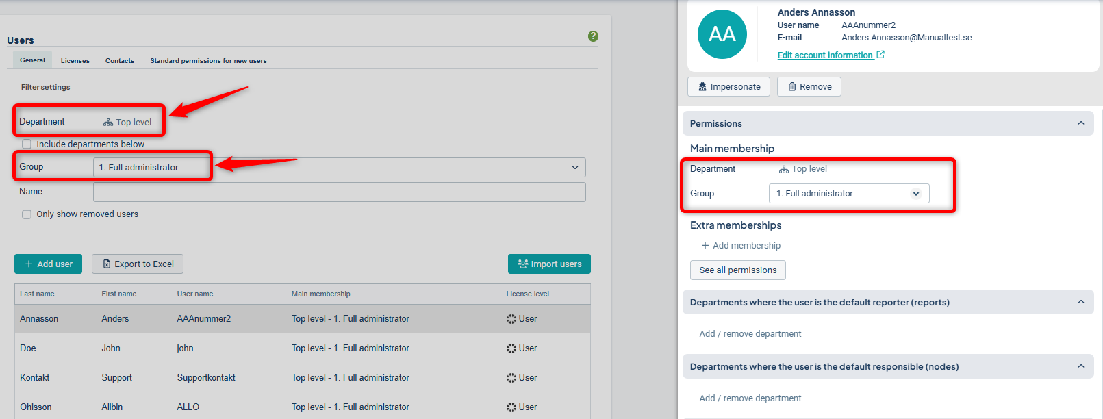Click the license level icon in Annasson row
Image resolution: width=1103 pixels, height=419 pixels.
[511, 319]
